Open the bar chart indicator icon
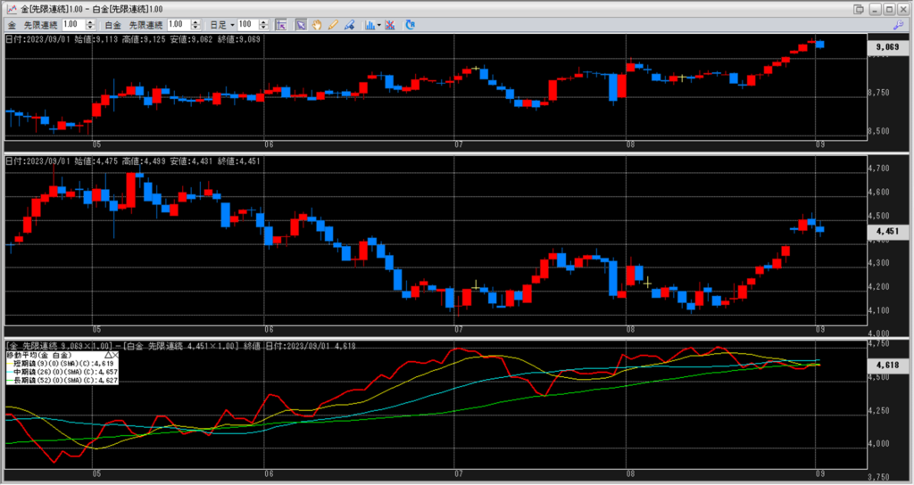The width and height of the screenshot is (914, 485). pos(370,24)
